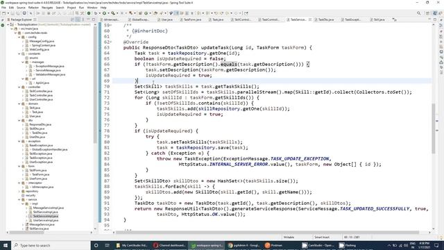The width and height of the screenshot is (444, 250).
Task: Open the File menu
Action: [x=3, y=8]
